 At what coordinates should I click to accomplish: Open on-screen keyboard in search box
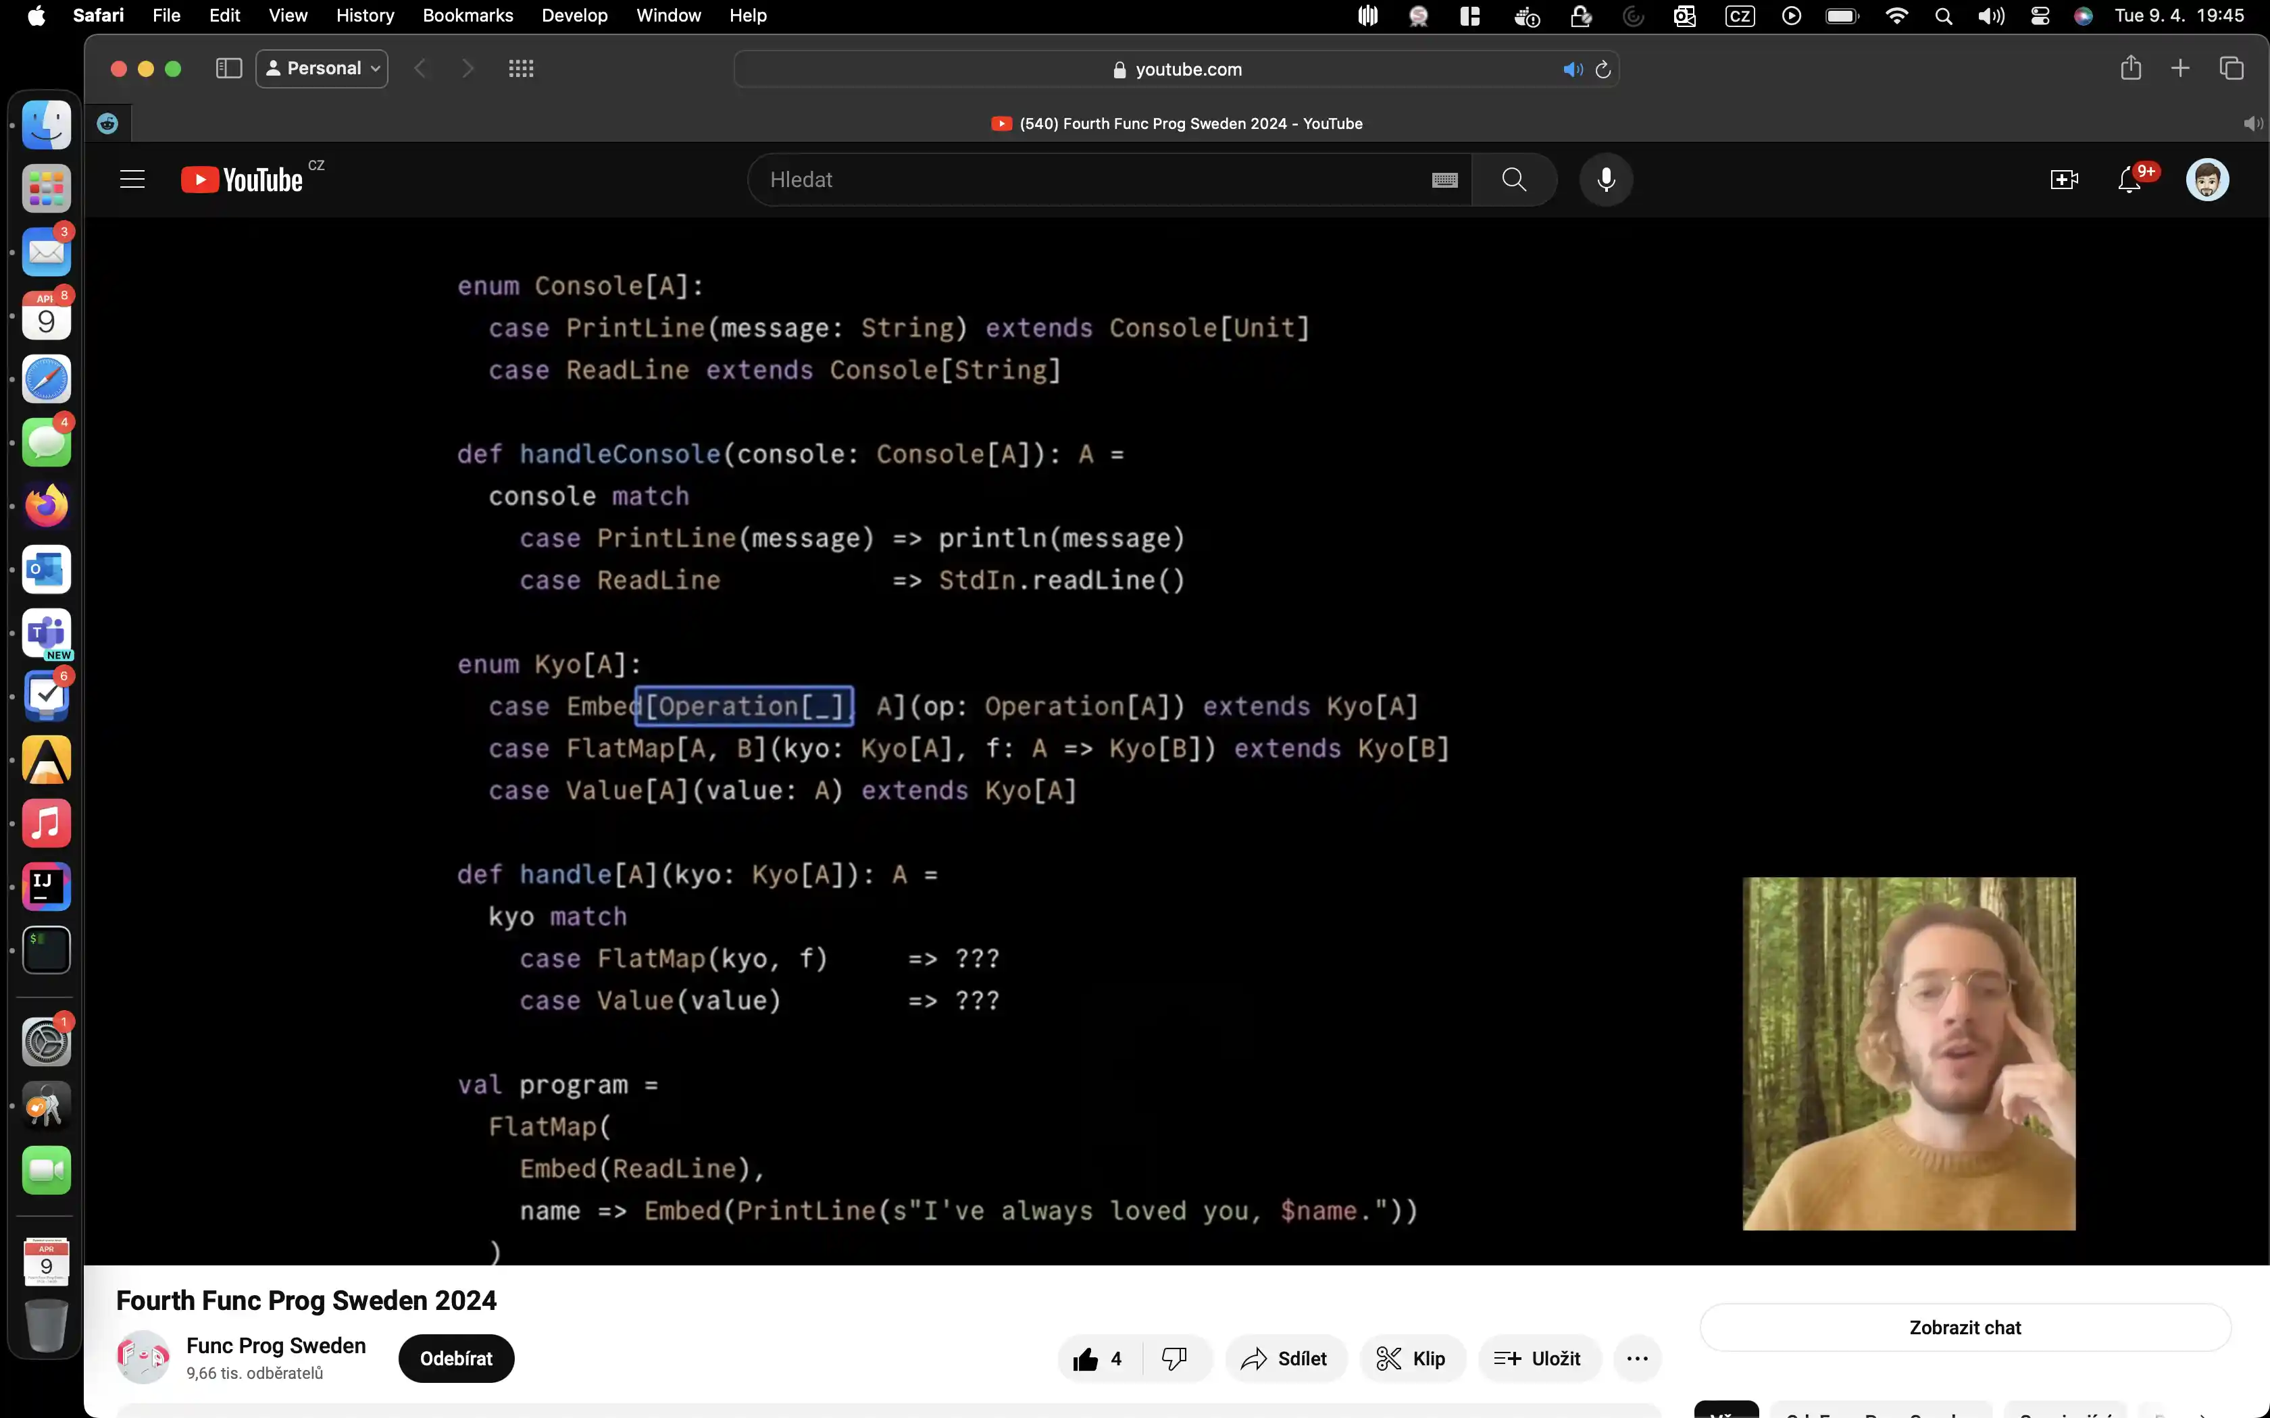1444,180
